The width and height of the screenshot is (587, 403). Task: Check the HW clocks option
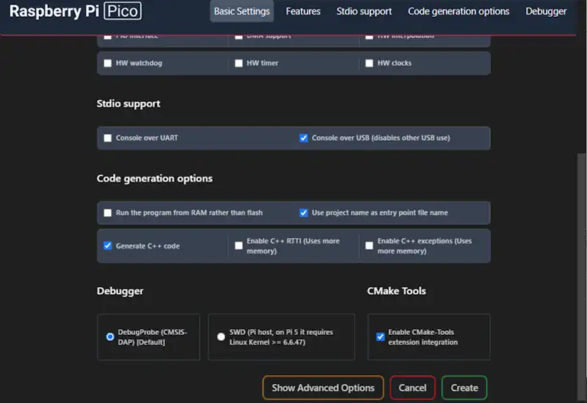(370, 63)
